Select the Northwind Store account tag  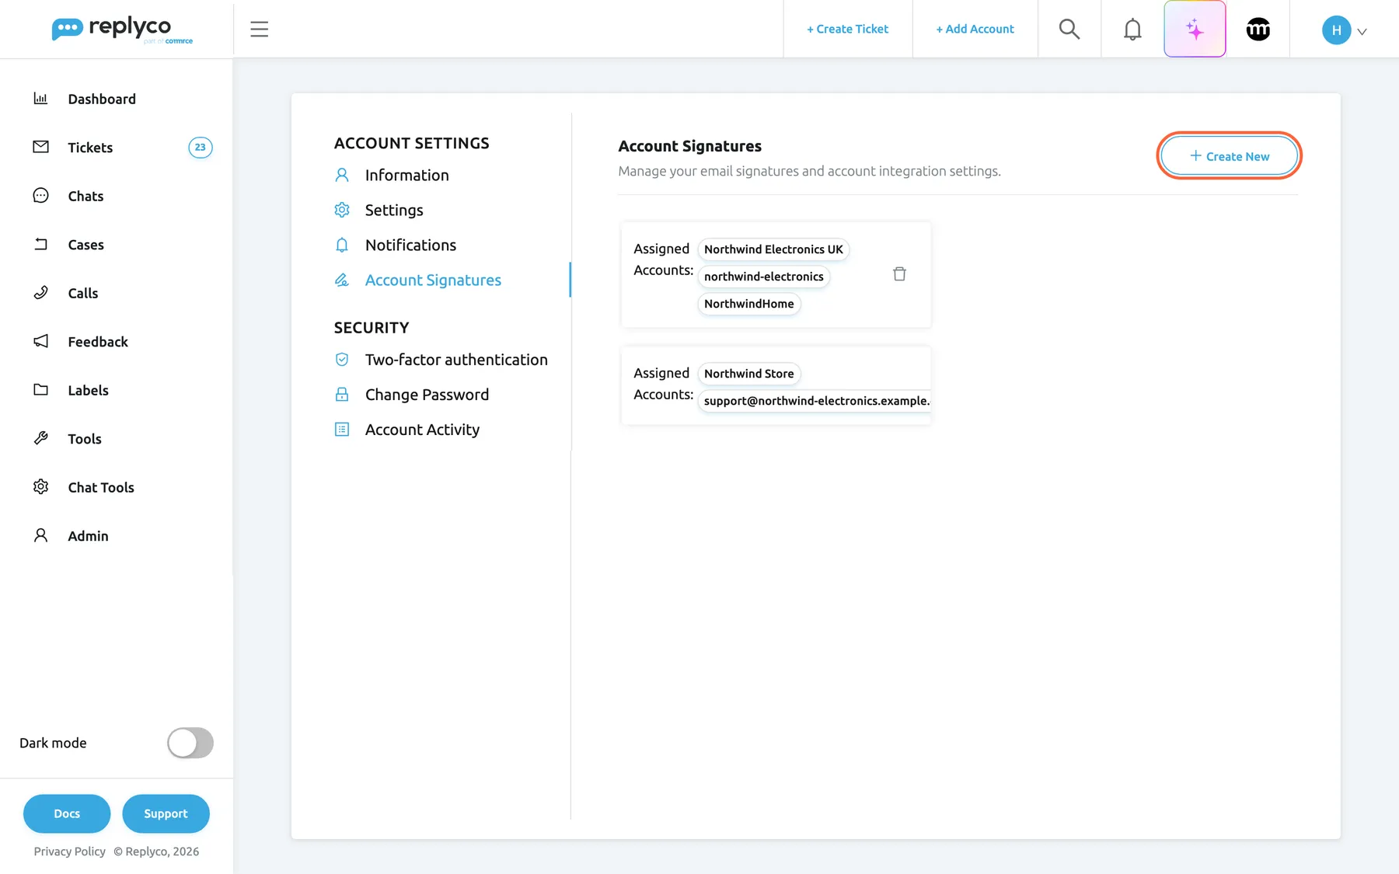pyautogui.click(x=748, y=374)
